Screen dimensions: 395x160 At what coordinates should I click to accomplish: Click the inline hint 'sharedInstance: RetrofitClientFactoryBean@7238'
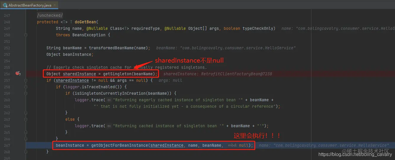click(217, 74)
